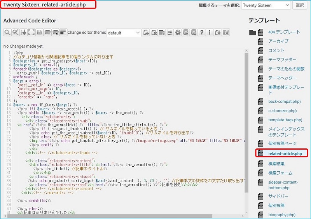Screen dimensions: 311x219
Task: Click PHP file icon next to コメント
Action: pyautogui.click(x=260, y=51)
